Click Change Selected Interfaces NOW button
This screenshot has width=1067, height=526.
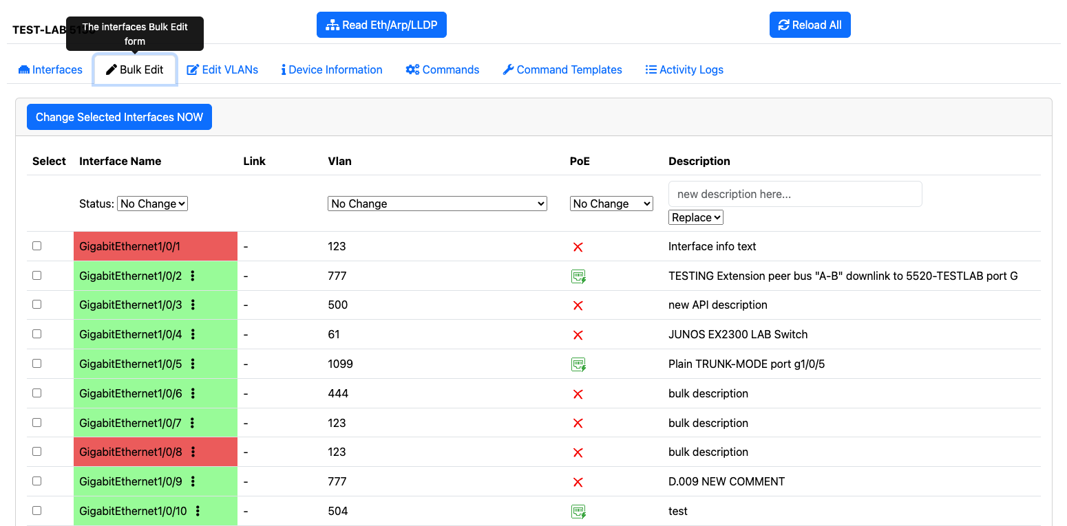(120, 117)
